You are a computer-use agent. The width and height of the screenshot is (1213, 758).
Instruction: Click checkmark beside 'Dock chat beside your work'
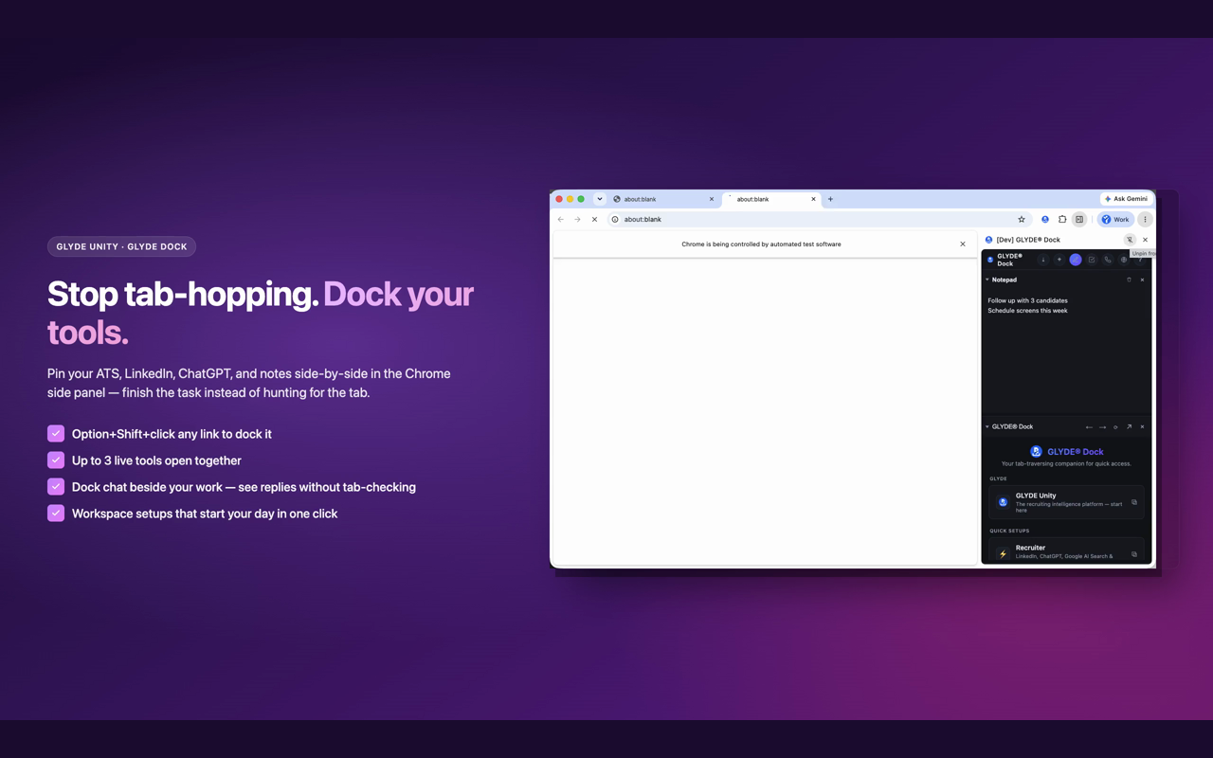[56, 487]
